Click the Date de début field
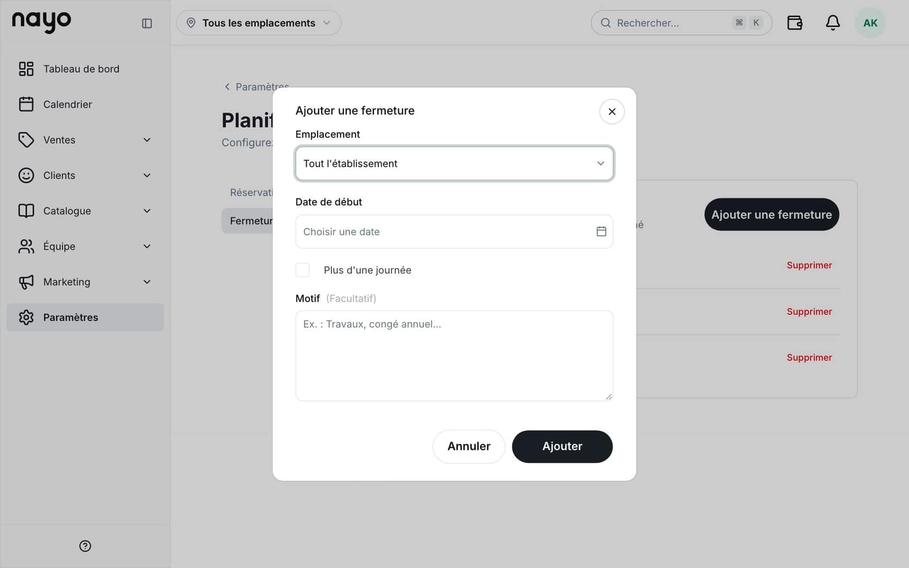Viewport: 909px width, 568px height. (454, 231)
